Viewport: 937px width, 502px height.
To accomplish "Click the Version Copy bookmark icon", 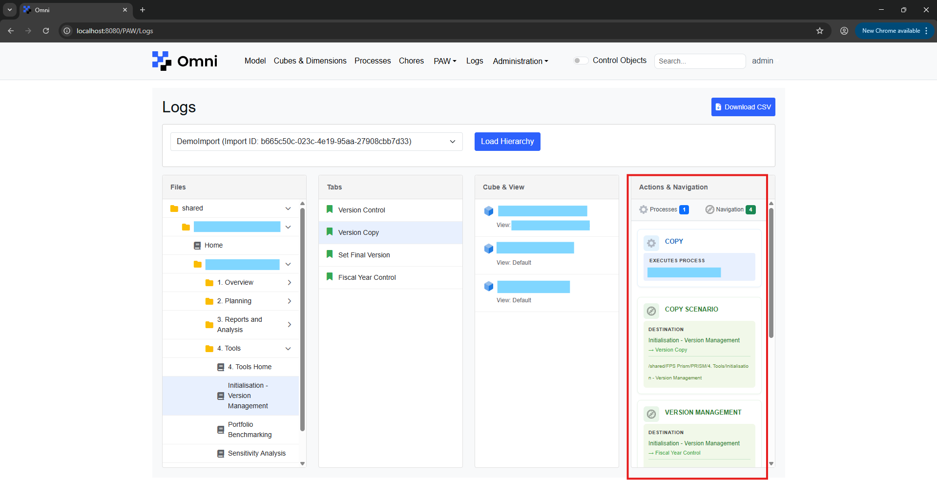I will pos(330,232).
